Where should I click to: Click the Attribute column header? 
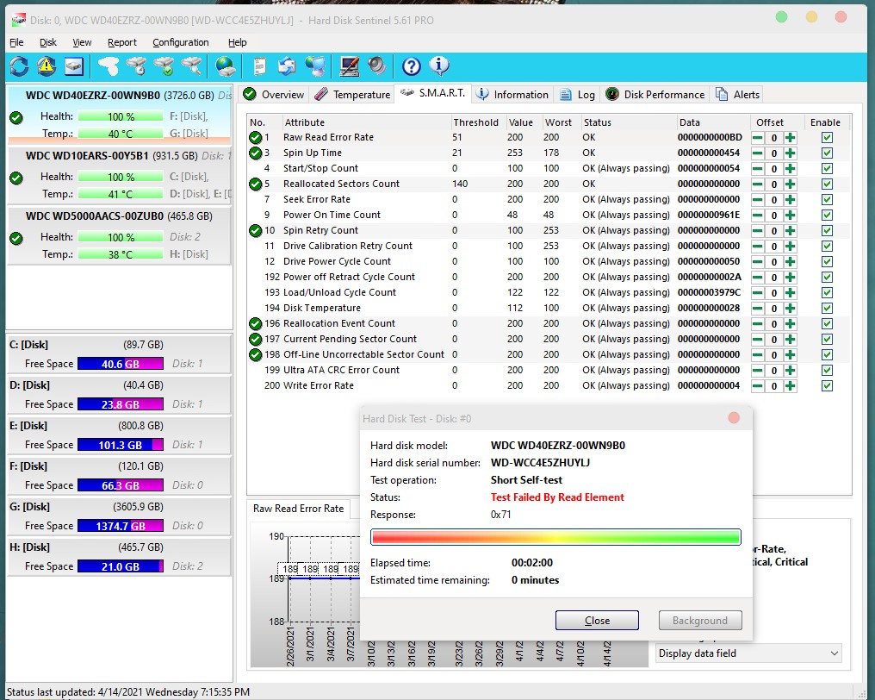click(x=366, y=122)
